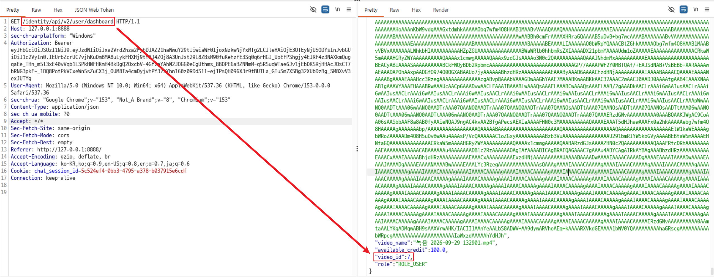Screen dimensions: 714x277
Task: Click the Host header line
Action: [x=40, y=29]
